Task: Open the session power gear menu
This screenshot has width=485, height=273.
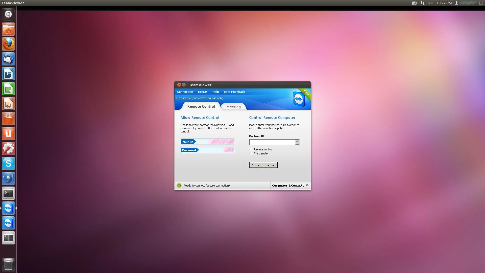Action: pos(481,3)
